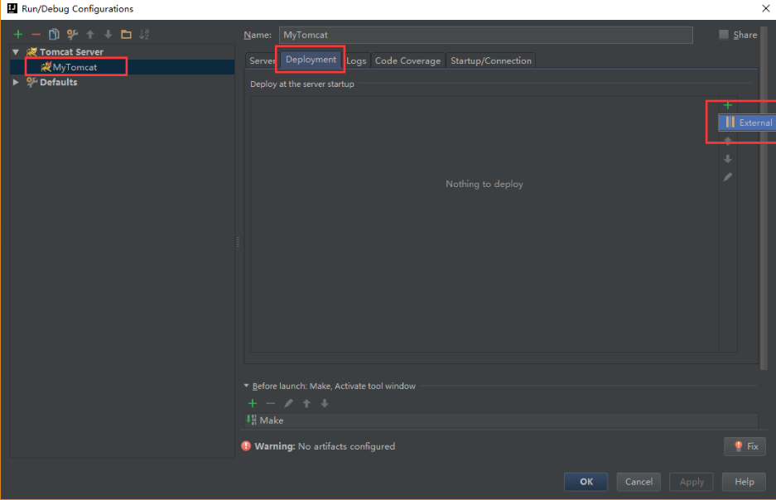
Task: Select MyTomcat configuration in tree
Action: pos(122,67)
